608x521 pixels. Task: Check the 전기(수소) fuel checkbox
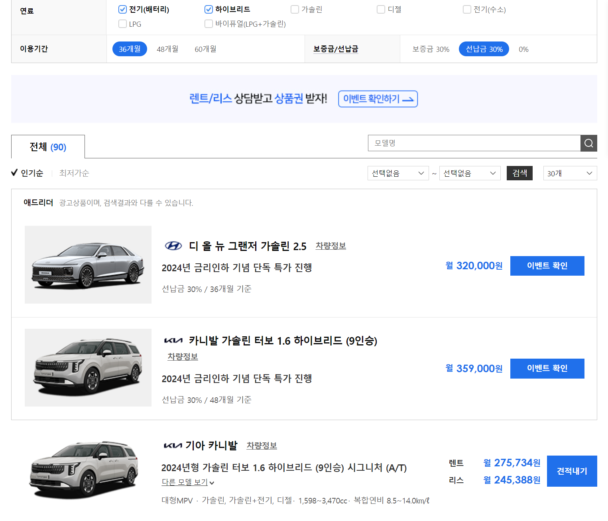click(467, 9)
